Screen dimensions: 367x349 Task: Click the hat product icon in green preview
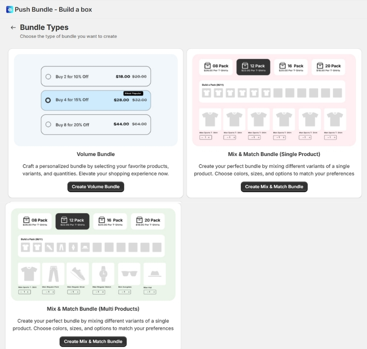pyautogui.click(x=155, y=274)
